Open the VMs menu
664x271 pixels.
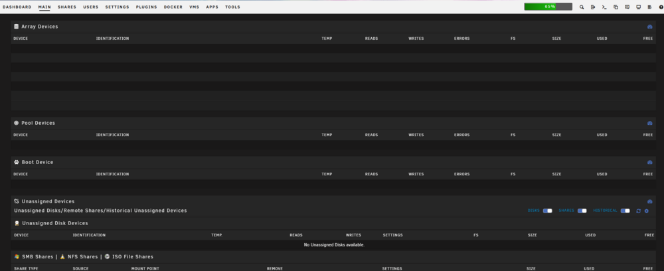click(x=195, y=7)
